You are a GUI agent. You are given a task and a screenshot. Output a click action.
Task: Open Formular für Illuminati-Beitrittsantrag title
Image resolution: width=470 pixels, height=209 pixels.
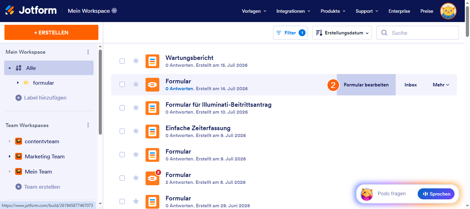[x=218, y=105]
